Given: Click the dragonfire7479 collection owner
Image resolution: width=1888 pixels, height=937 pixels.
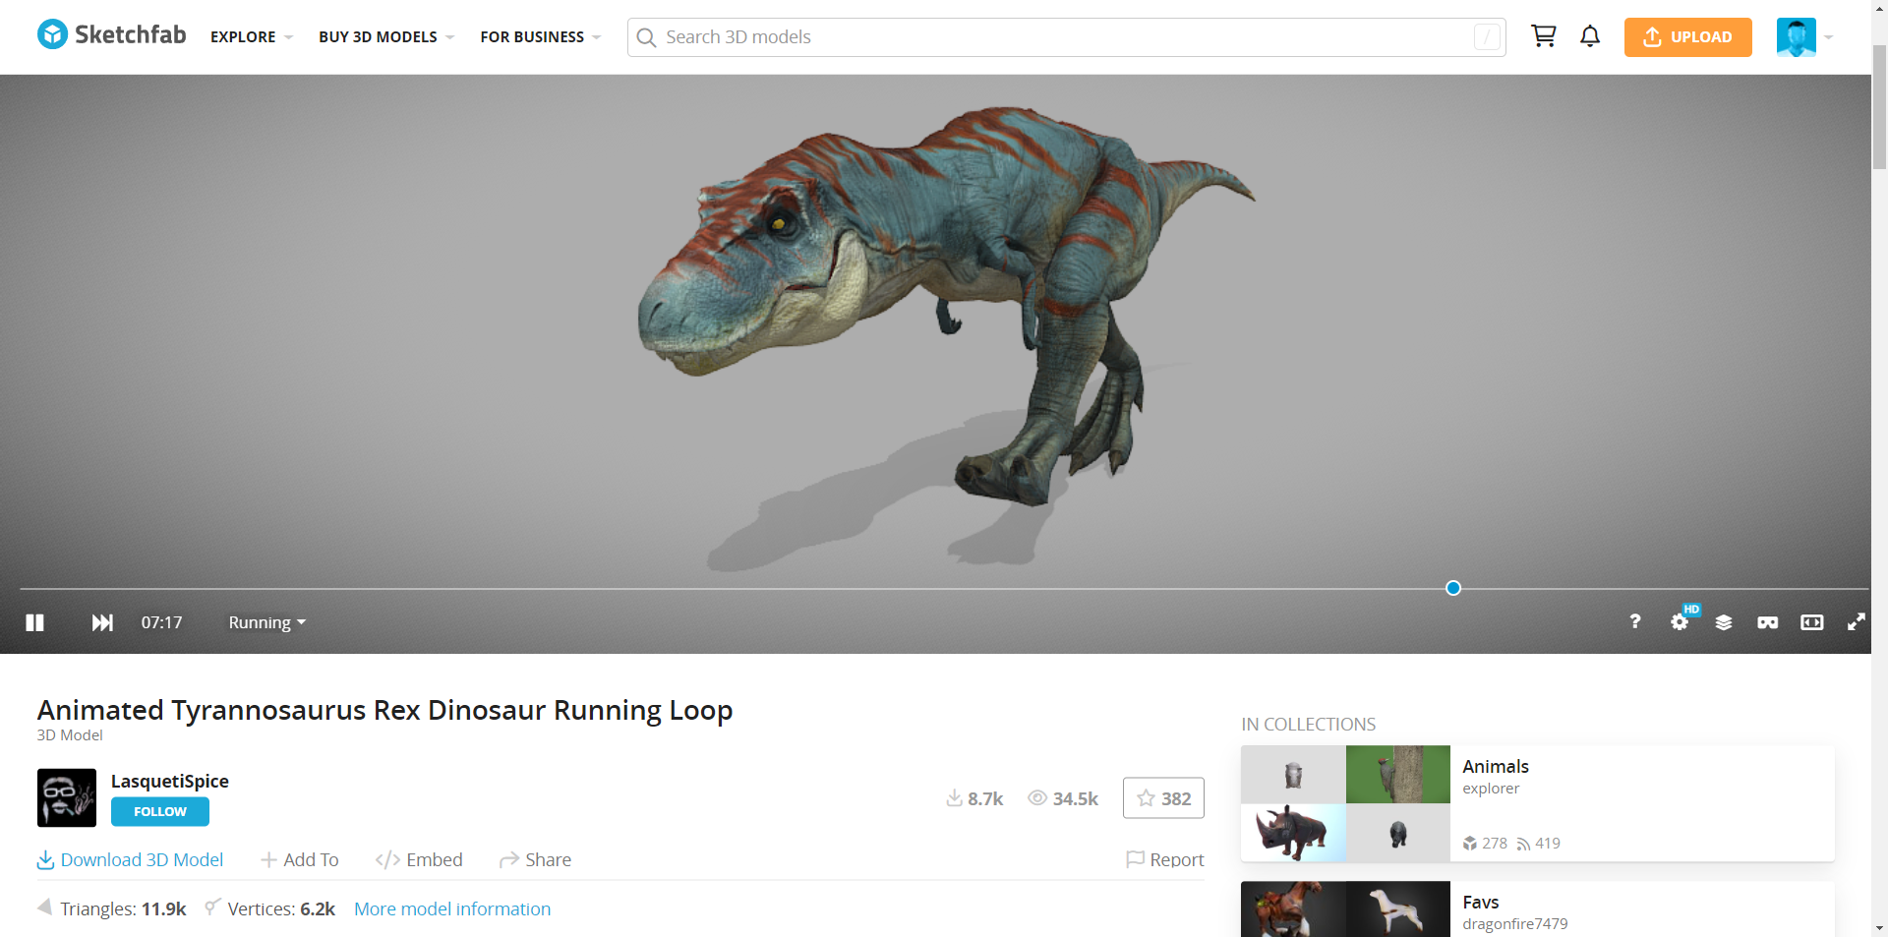Looking at the screenshot, I should pyautogui.click(x=1515, y=924).
